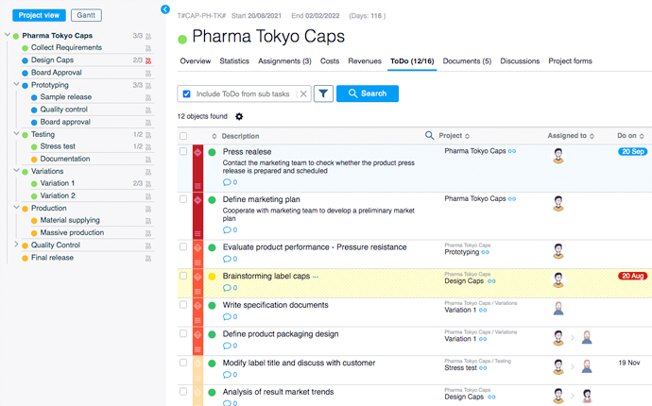Tick the select-all checkbox in the table header

coord(183,136)
